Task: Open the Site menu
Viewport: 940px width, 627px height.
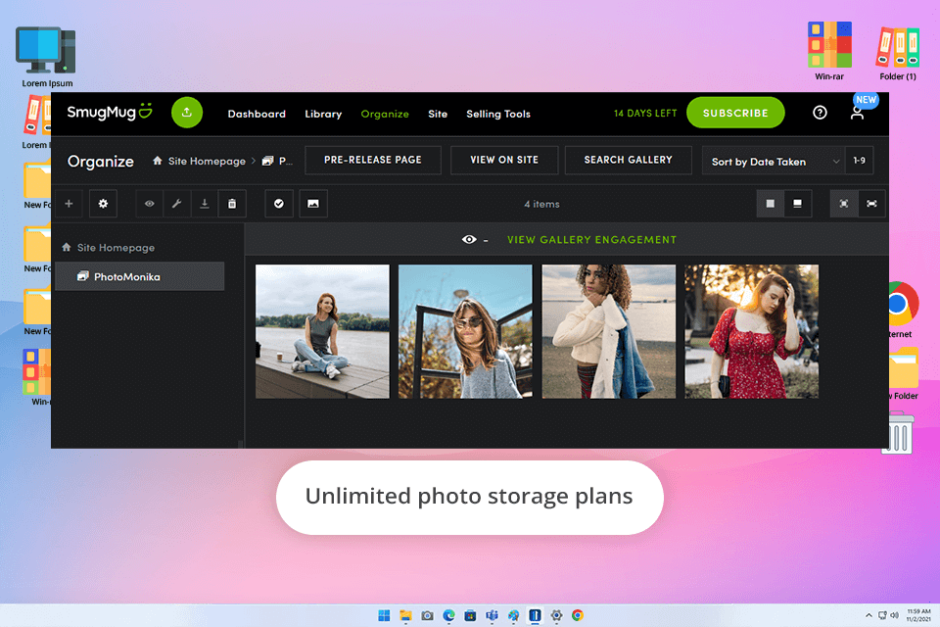Action: click(x=438, y=114)
